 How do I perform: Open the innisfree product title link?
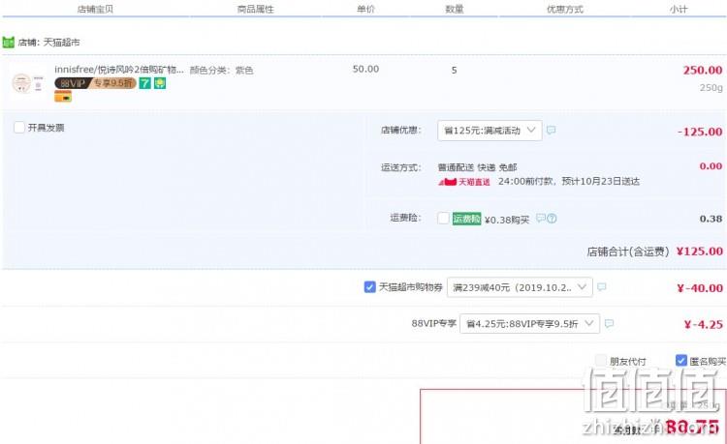(x=119, y=70)
